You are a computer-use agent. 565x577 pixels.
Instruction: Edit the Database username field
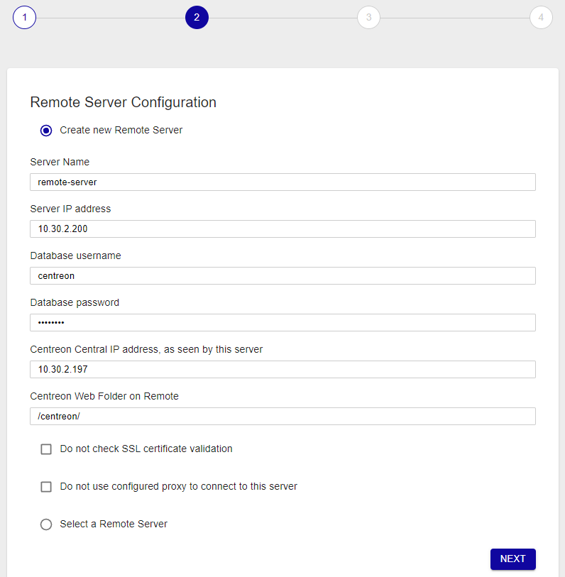tap(282, 275)
